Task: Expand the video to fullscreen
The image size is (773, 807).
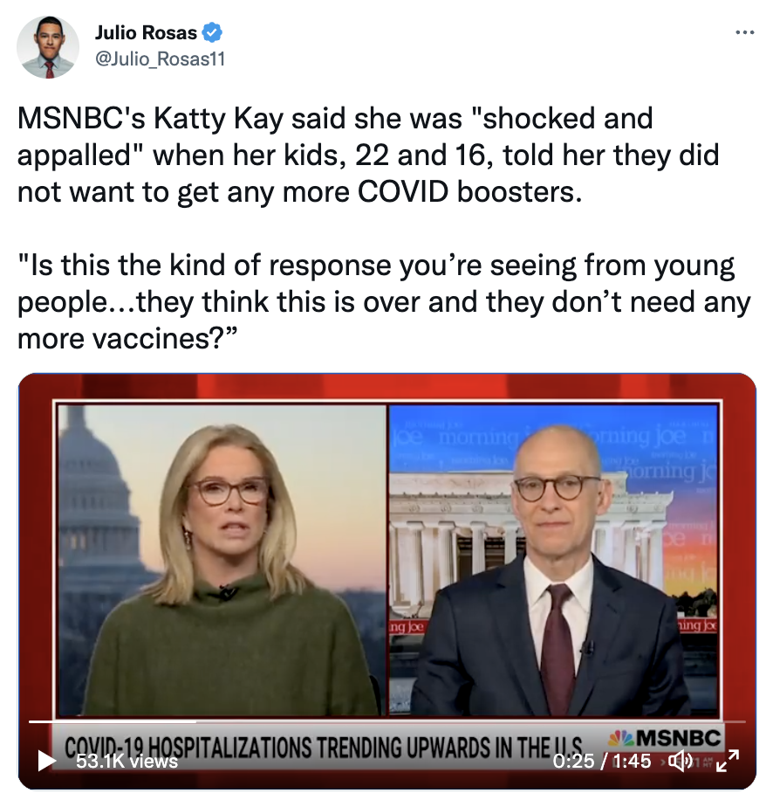Action: pos(728,761)
